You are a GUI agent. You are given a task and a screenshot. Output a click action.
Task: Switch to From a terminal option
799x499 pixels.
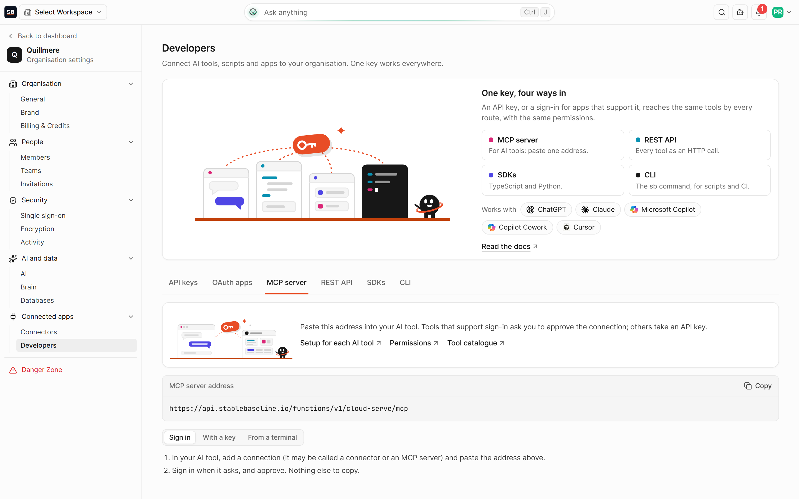(x=272, y=437)
